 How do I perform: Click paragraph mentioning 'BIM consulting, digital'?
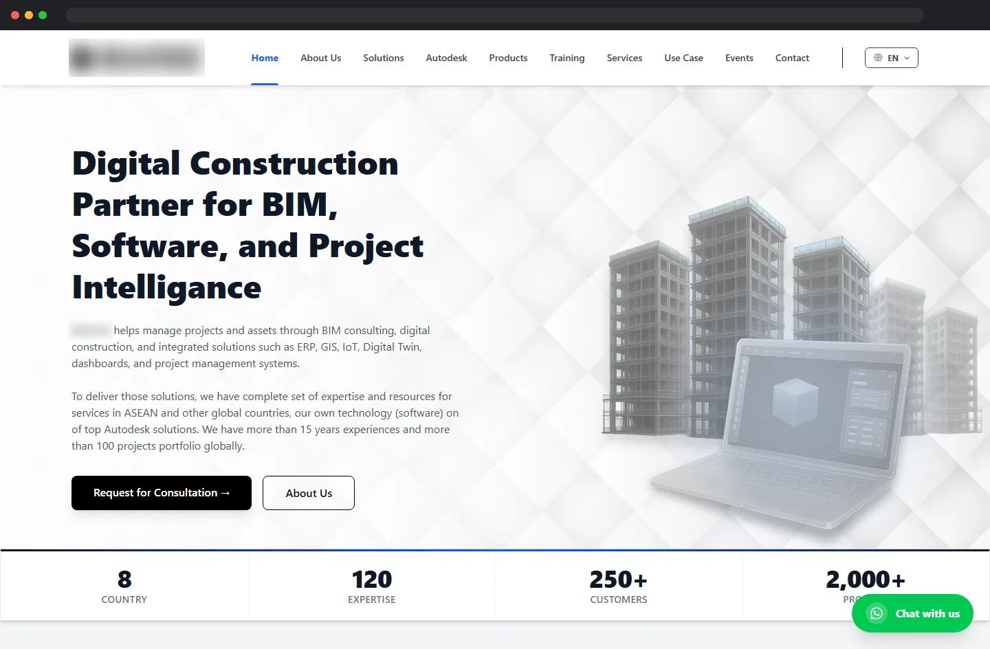tap(251, 346)
